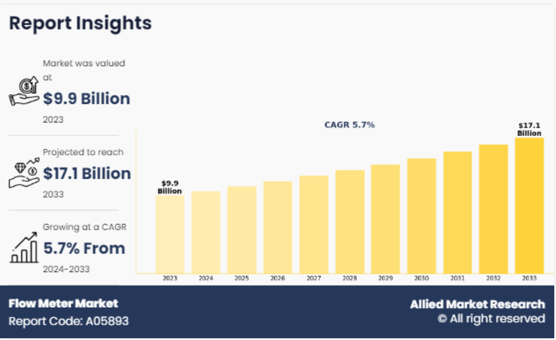556x340 pixels.
Task: Click the $17.1 Billion label above 2033 bar
Action: coord(529,129)
